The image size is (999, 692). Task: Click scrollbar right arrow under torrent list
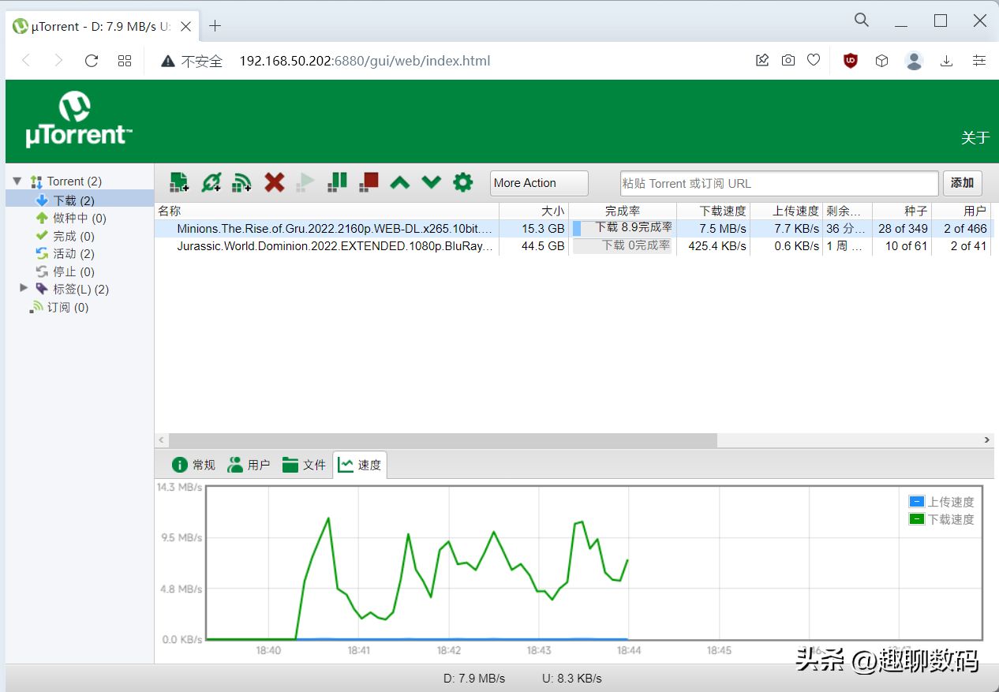[x=987, y=440]
